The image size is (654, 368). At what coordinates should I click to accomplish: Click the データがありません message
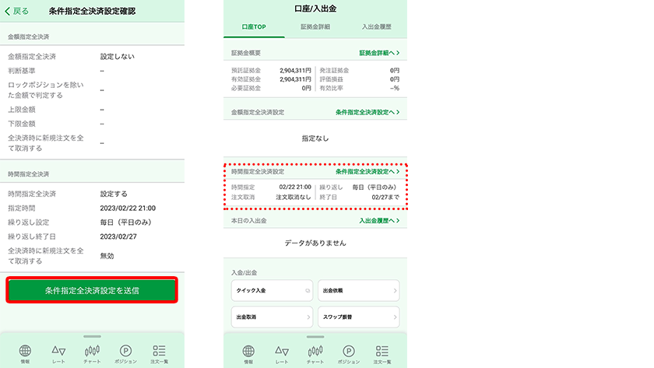tap(315, 243)
